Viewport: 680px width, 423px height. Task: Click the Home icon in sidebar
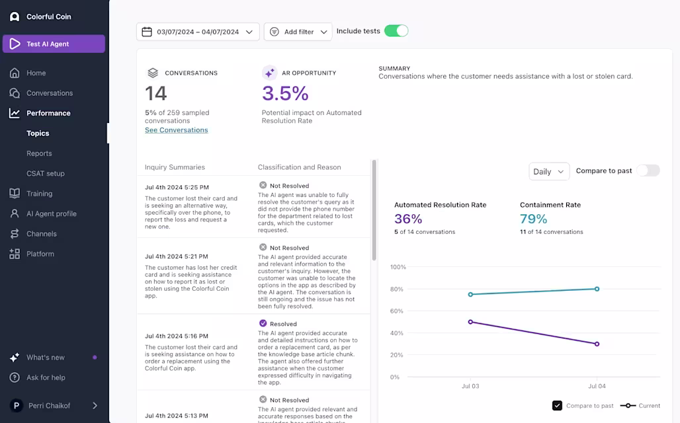click(15, 73)
